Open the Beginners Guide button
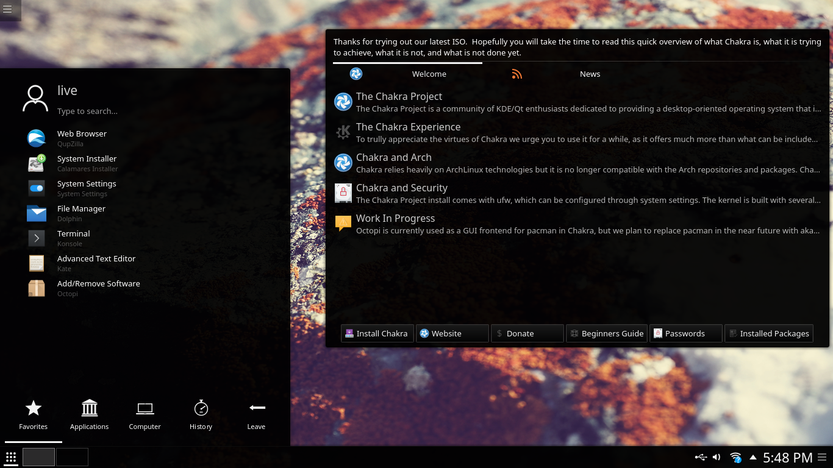 607,333
